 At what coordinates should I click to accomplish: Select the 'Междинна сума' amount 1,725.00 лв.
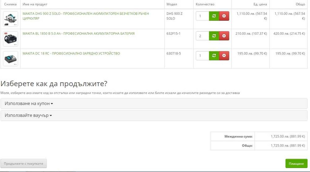288,136
